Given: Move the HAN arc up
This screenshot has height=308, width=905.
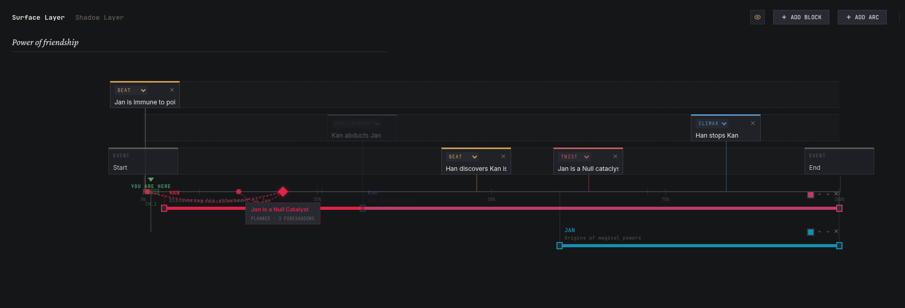Looking at the screenshot, I should [x=820, y=194].
